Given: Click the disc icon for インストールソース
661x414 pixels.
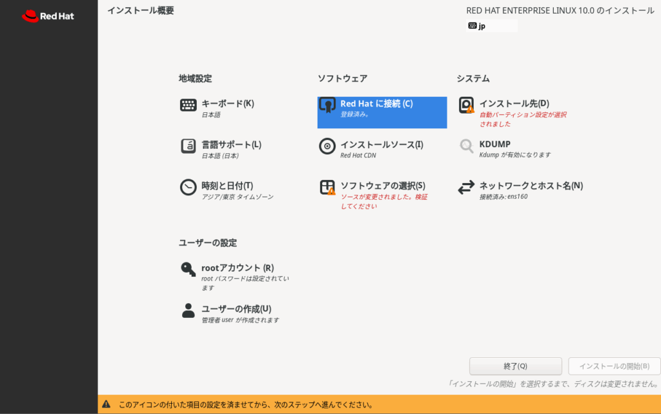Looking at the screenshot, I should click(x=327, y=146).
